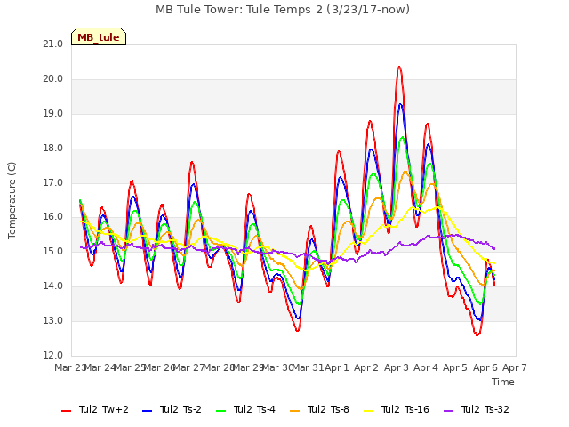The width and height of the screenshot is (569, 427).
Task: Click the 13.0 y-axis tick label
Action: coord(53,320)
